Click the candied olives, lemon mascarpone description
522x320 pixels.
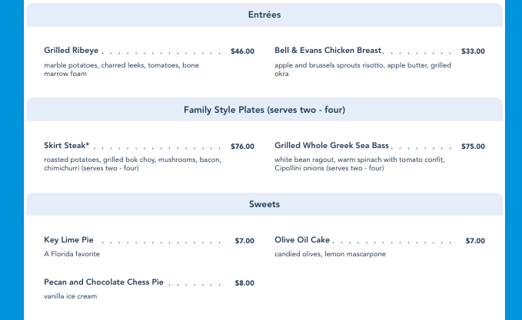point(330,254)
